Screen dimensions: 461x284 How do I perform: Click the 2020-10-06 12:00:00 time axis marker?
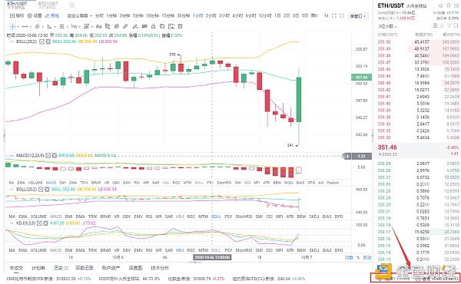[212, 257]
